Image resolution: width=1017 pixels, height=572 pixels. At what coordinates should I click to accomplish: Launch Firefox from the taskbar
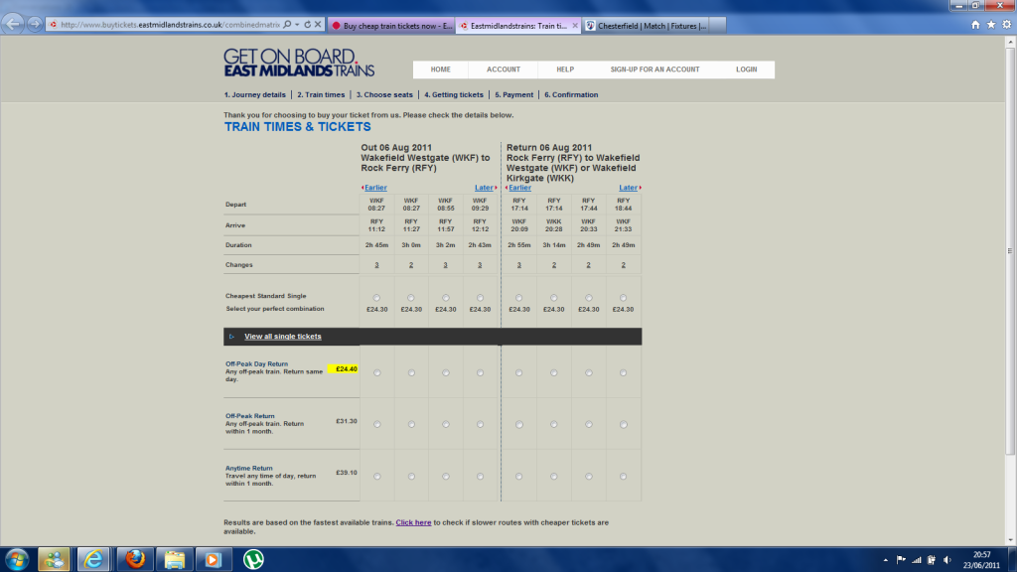click(x=135, y=559)
